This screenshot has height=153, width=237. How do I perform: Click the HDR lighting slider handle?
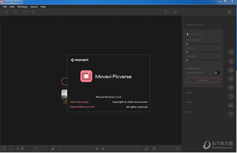(187, 44)
